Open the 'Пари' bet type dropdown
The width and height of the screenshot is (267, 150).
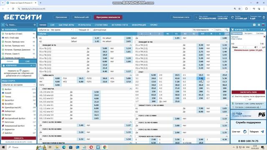click(238, 47)
